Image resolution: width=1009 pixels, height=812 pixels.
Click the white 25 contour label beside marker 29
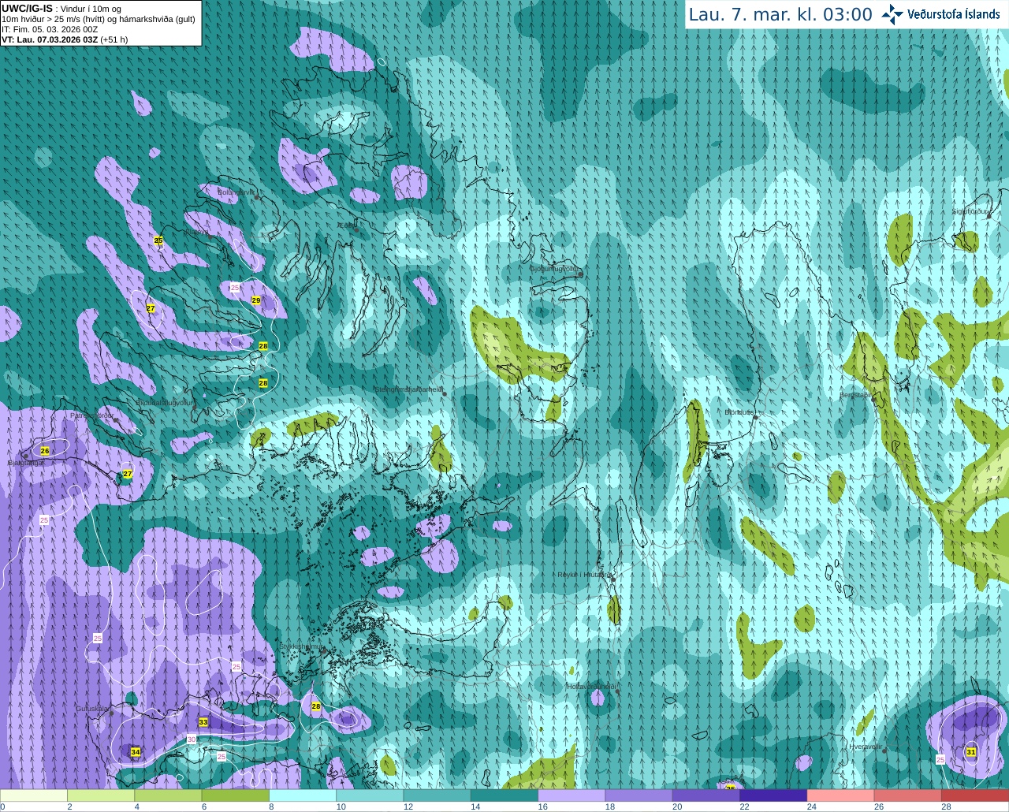[x=235, y=288]
